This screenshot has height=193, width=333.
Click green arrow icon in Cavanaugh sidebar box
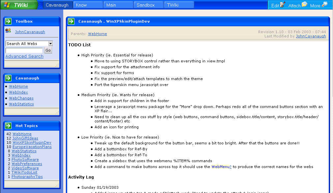9,78
